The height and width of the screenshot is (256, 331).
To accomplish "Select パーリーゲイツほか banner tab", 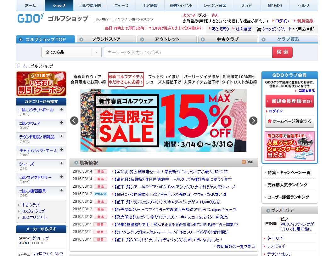I will (201, 79).
